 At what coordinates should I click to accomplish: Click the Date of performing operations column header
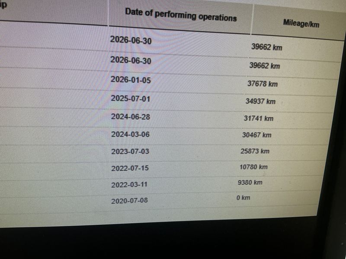pos(181,15)
